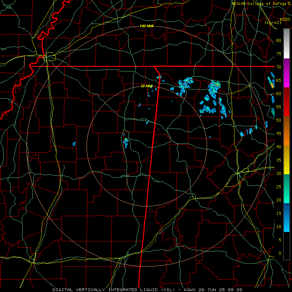
Task: Click the 50 value on the legend scale
Action: tap(279, 120)
